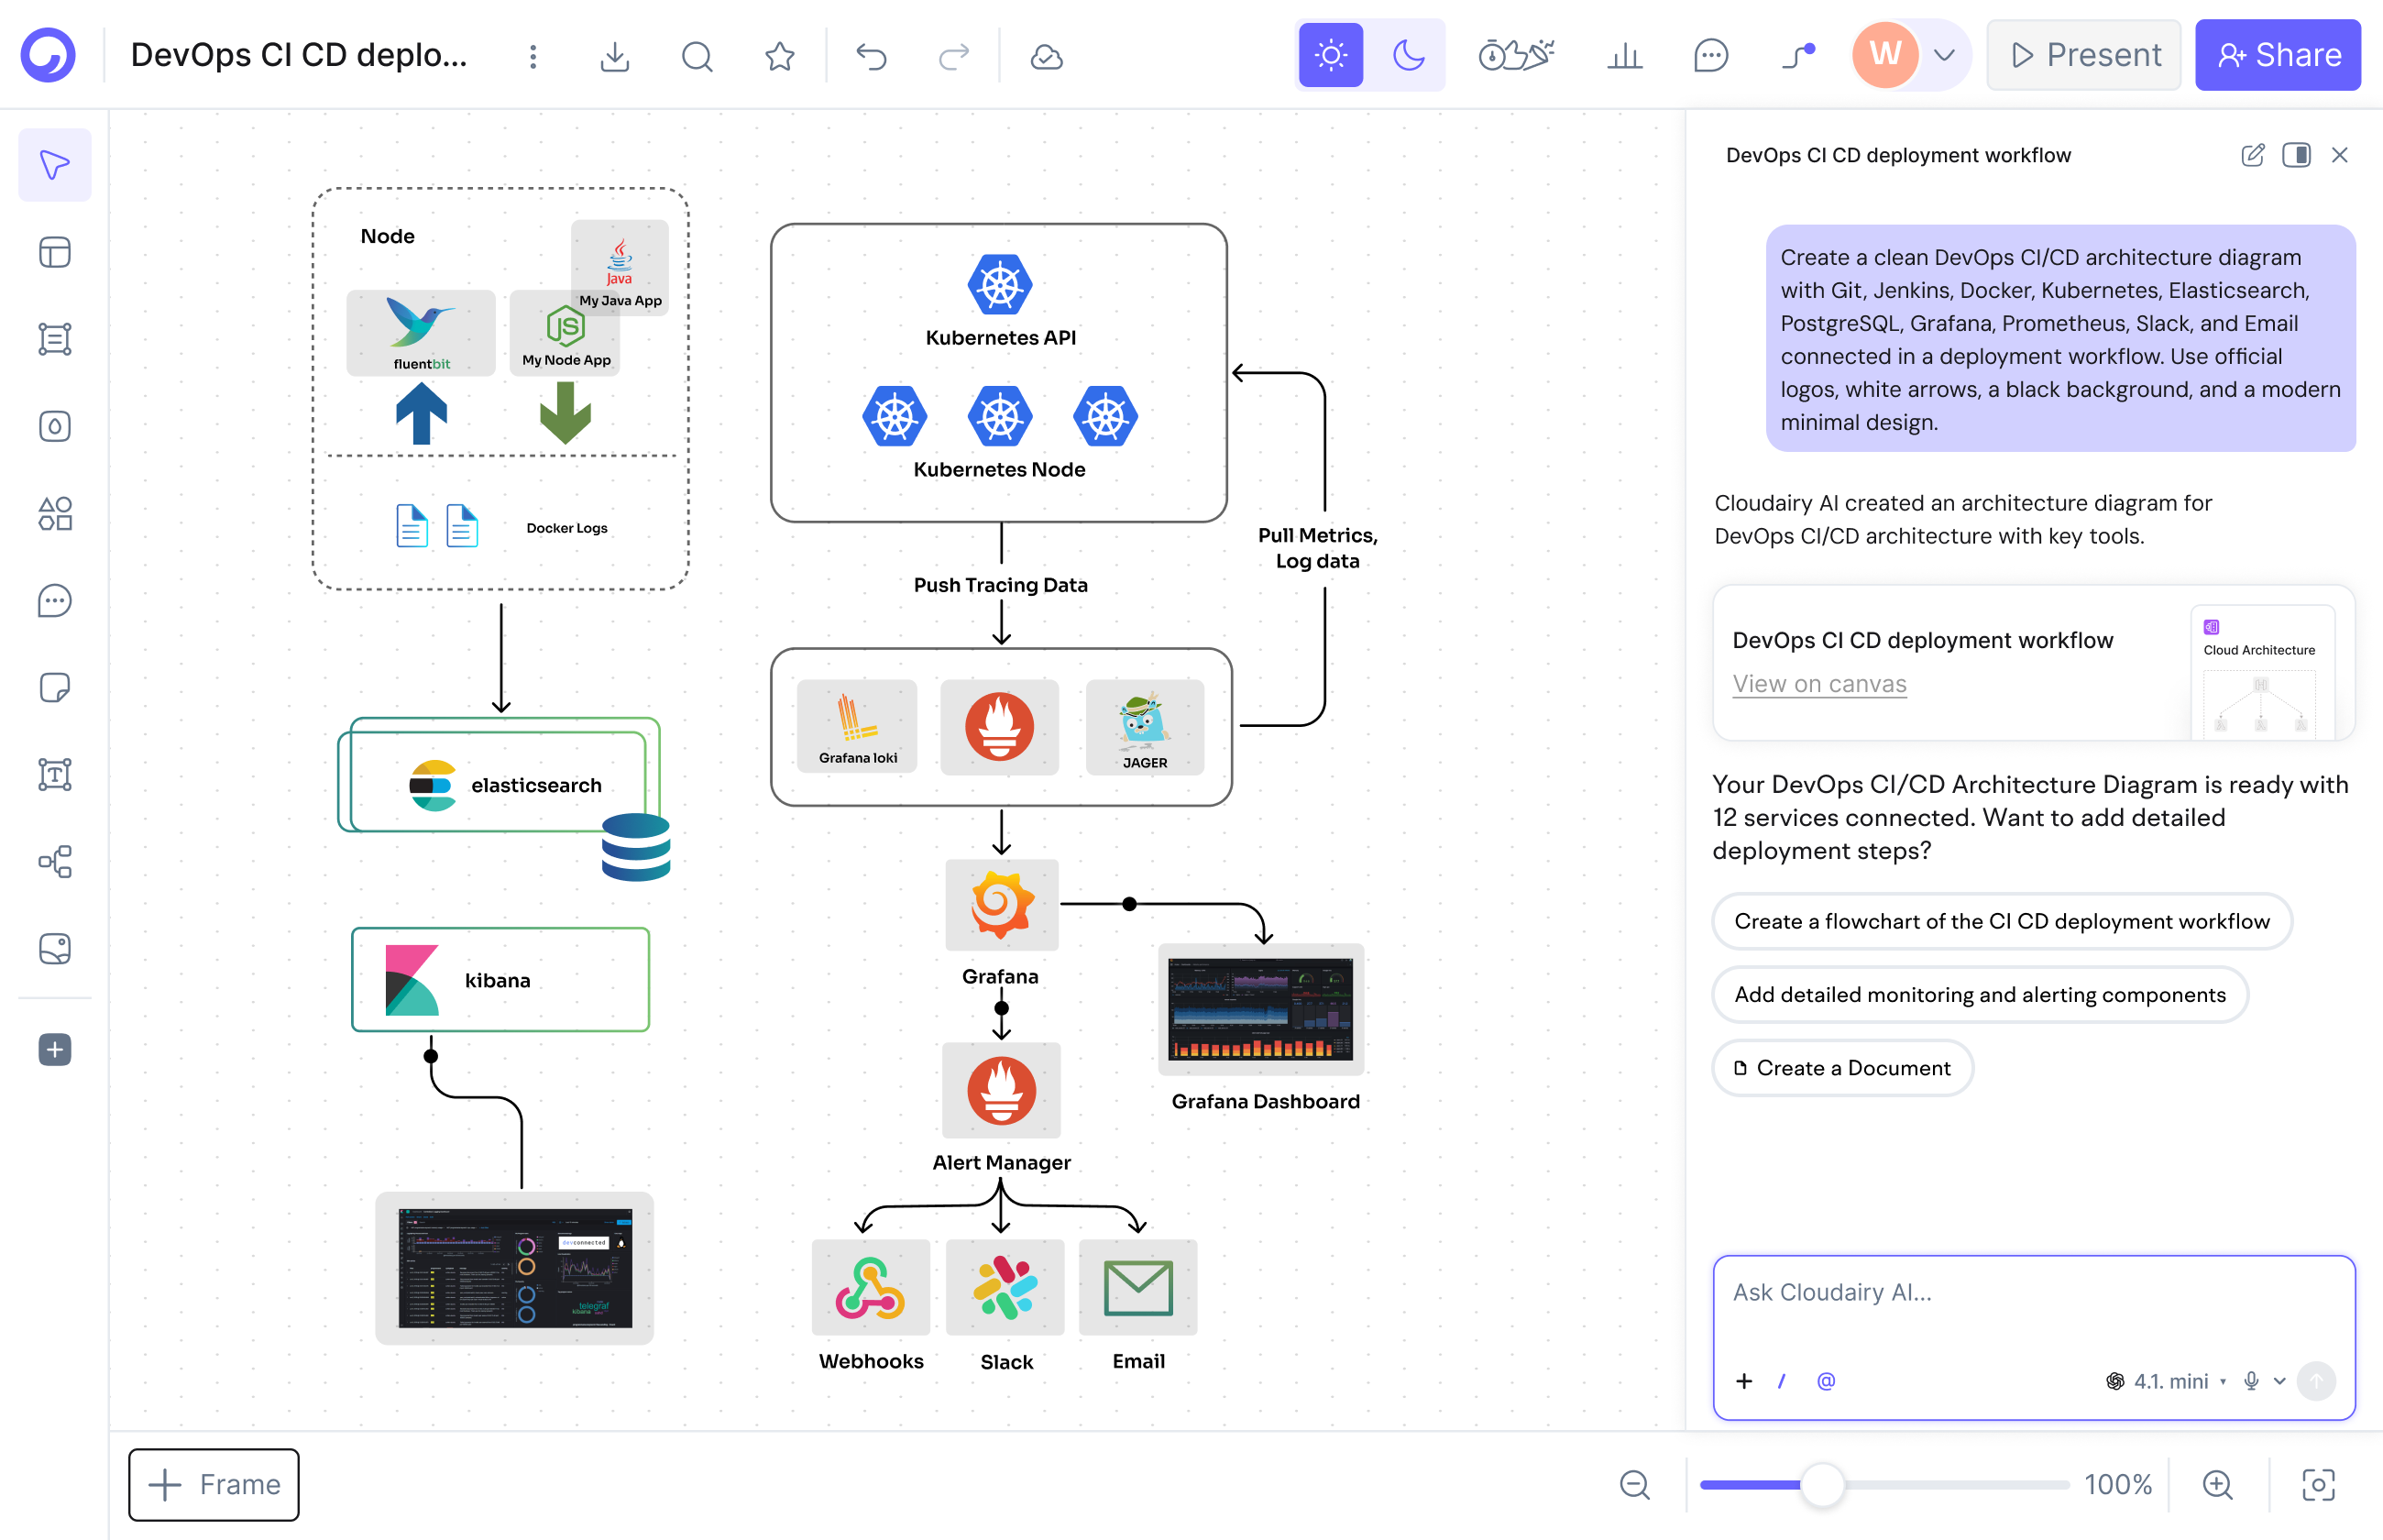Open the three-dot document options menu

[x=533, y=56]
